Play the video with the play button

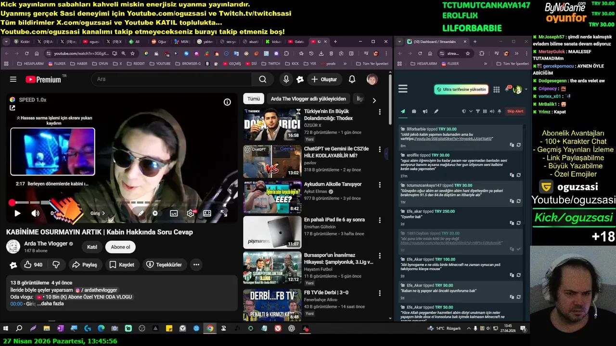(17, 213)
